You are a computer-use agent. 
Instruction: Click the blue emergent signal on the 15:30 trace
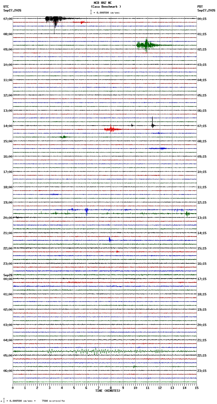coord(158,148)
